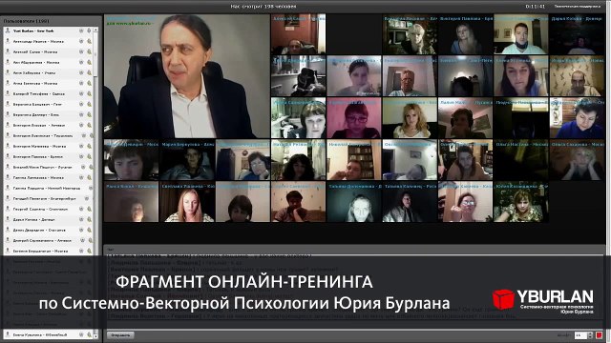
Task: Click the Пользователи users panel header
Action: point(26,21)
